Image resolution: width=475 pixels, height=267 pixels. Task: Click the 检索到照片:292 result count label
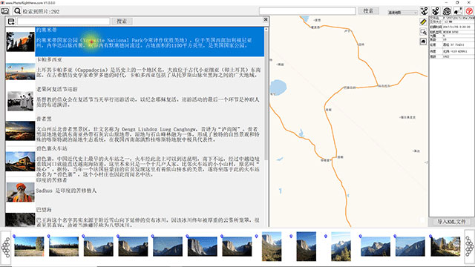[42, 12]
